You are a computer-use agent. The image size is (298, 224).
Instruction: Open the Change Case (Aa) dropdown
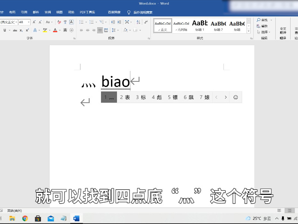click(49, 22)
